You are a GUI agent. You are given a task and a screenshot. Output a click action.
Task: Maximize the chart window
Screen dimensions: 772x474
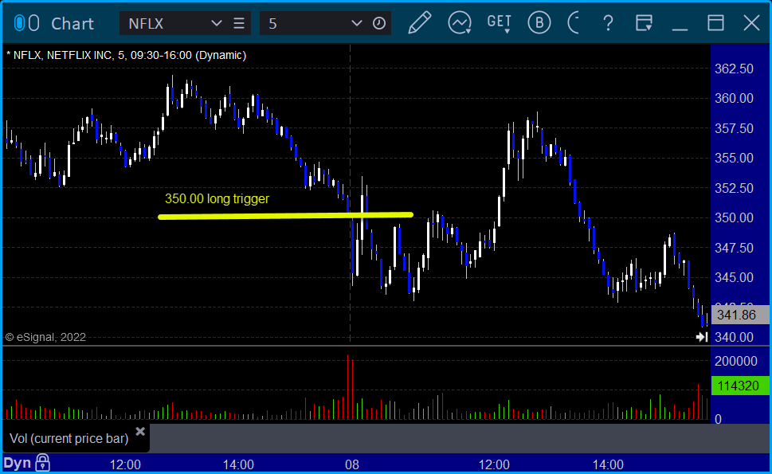[715, 23]
